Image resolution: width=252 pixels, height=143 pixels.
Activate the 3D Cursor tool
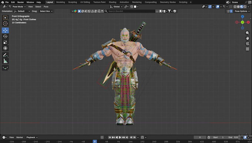pyautogui.click(x=5, y=24)
